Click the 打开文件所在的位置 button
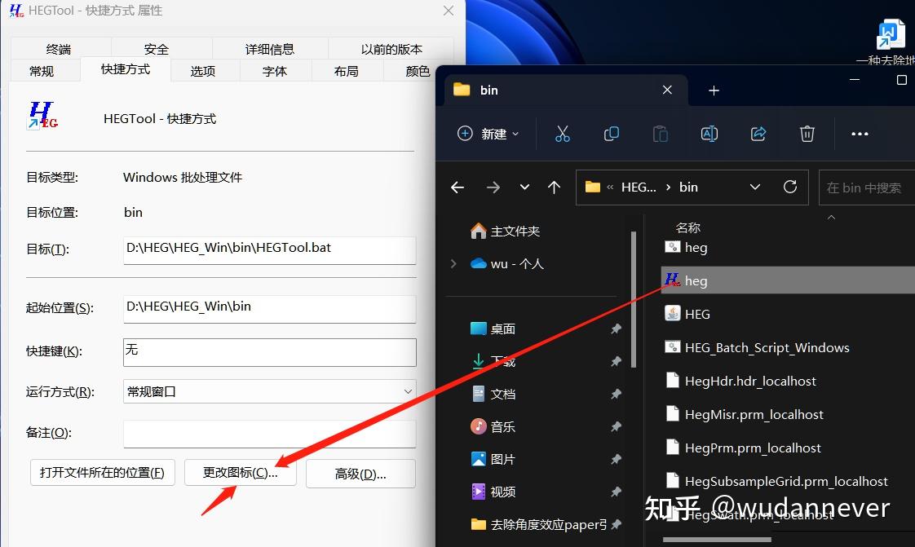 click(x=102, y=473)
